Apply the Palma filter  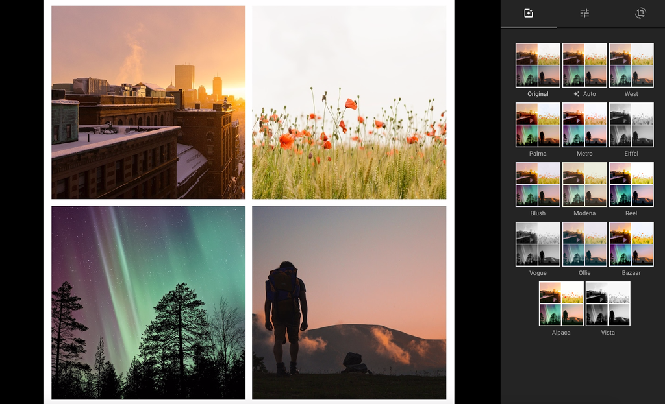[x=537, y=124]
